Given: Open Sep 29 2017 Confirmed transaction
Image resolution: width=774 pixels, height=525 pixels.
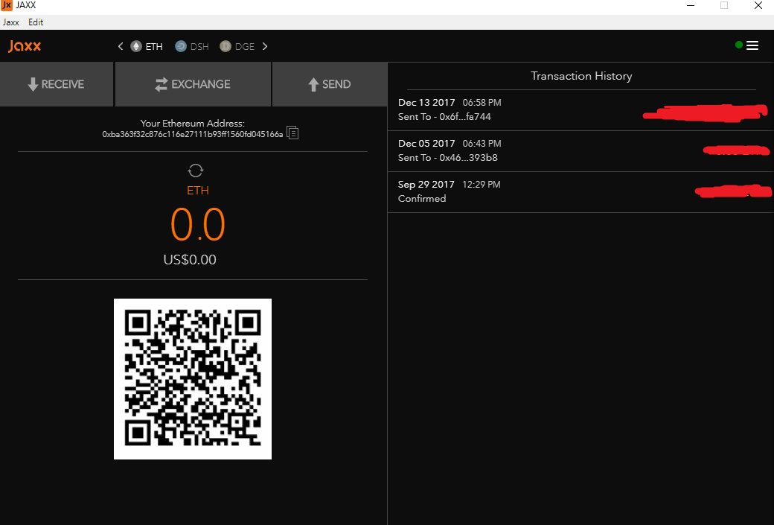Looking at the screenshot, I should click(580, 191).
